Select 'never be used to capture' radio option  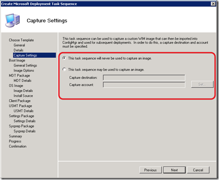coord(64,58)
